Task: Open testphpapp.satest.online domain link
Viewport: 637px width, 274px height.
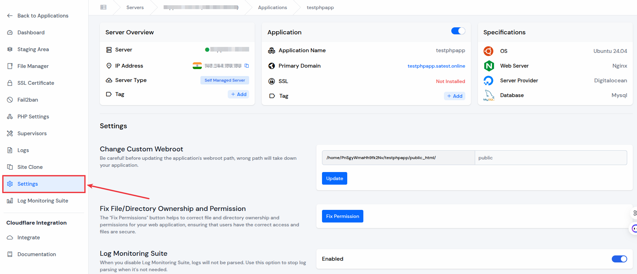Action: coord(436,66)
